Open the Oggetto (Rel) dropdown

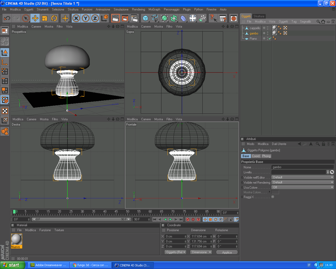point(176,252)
